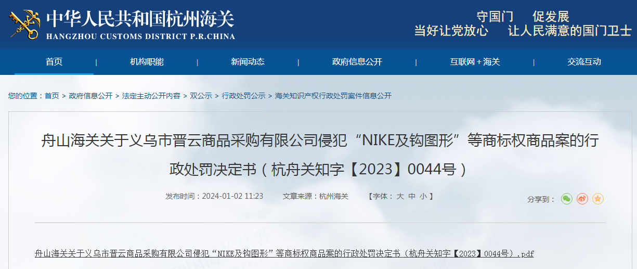Click the HANGZHOU CUSTOMS DISTRICT P.R.CHINA text
This screenshot has height=269, width=637.
[140, 36]
